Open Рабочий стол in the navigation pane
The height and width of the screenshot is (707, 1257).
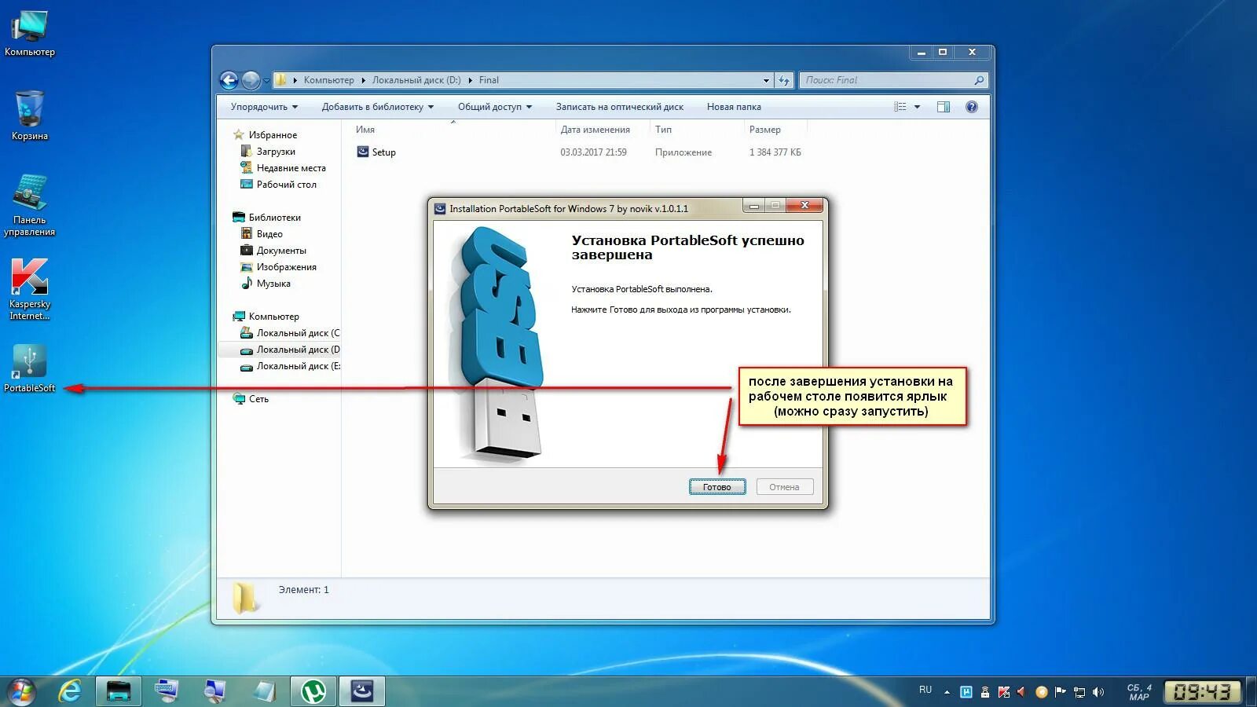[x=286, y=185]
